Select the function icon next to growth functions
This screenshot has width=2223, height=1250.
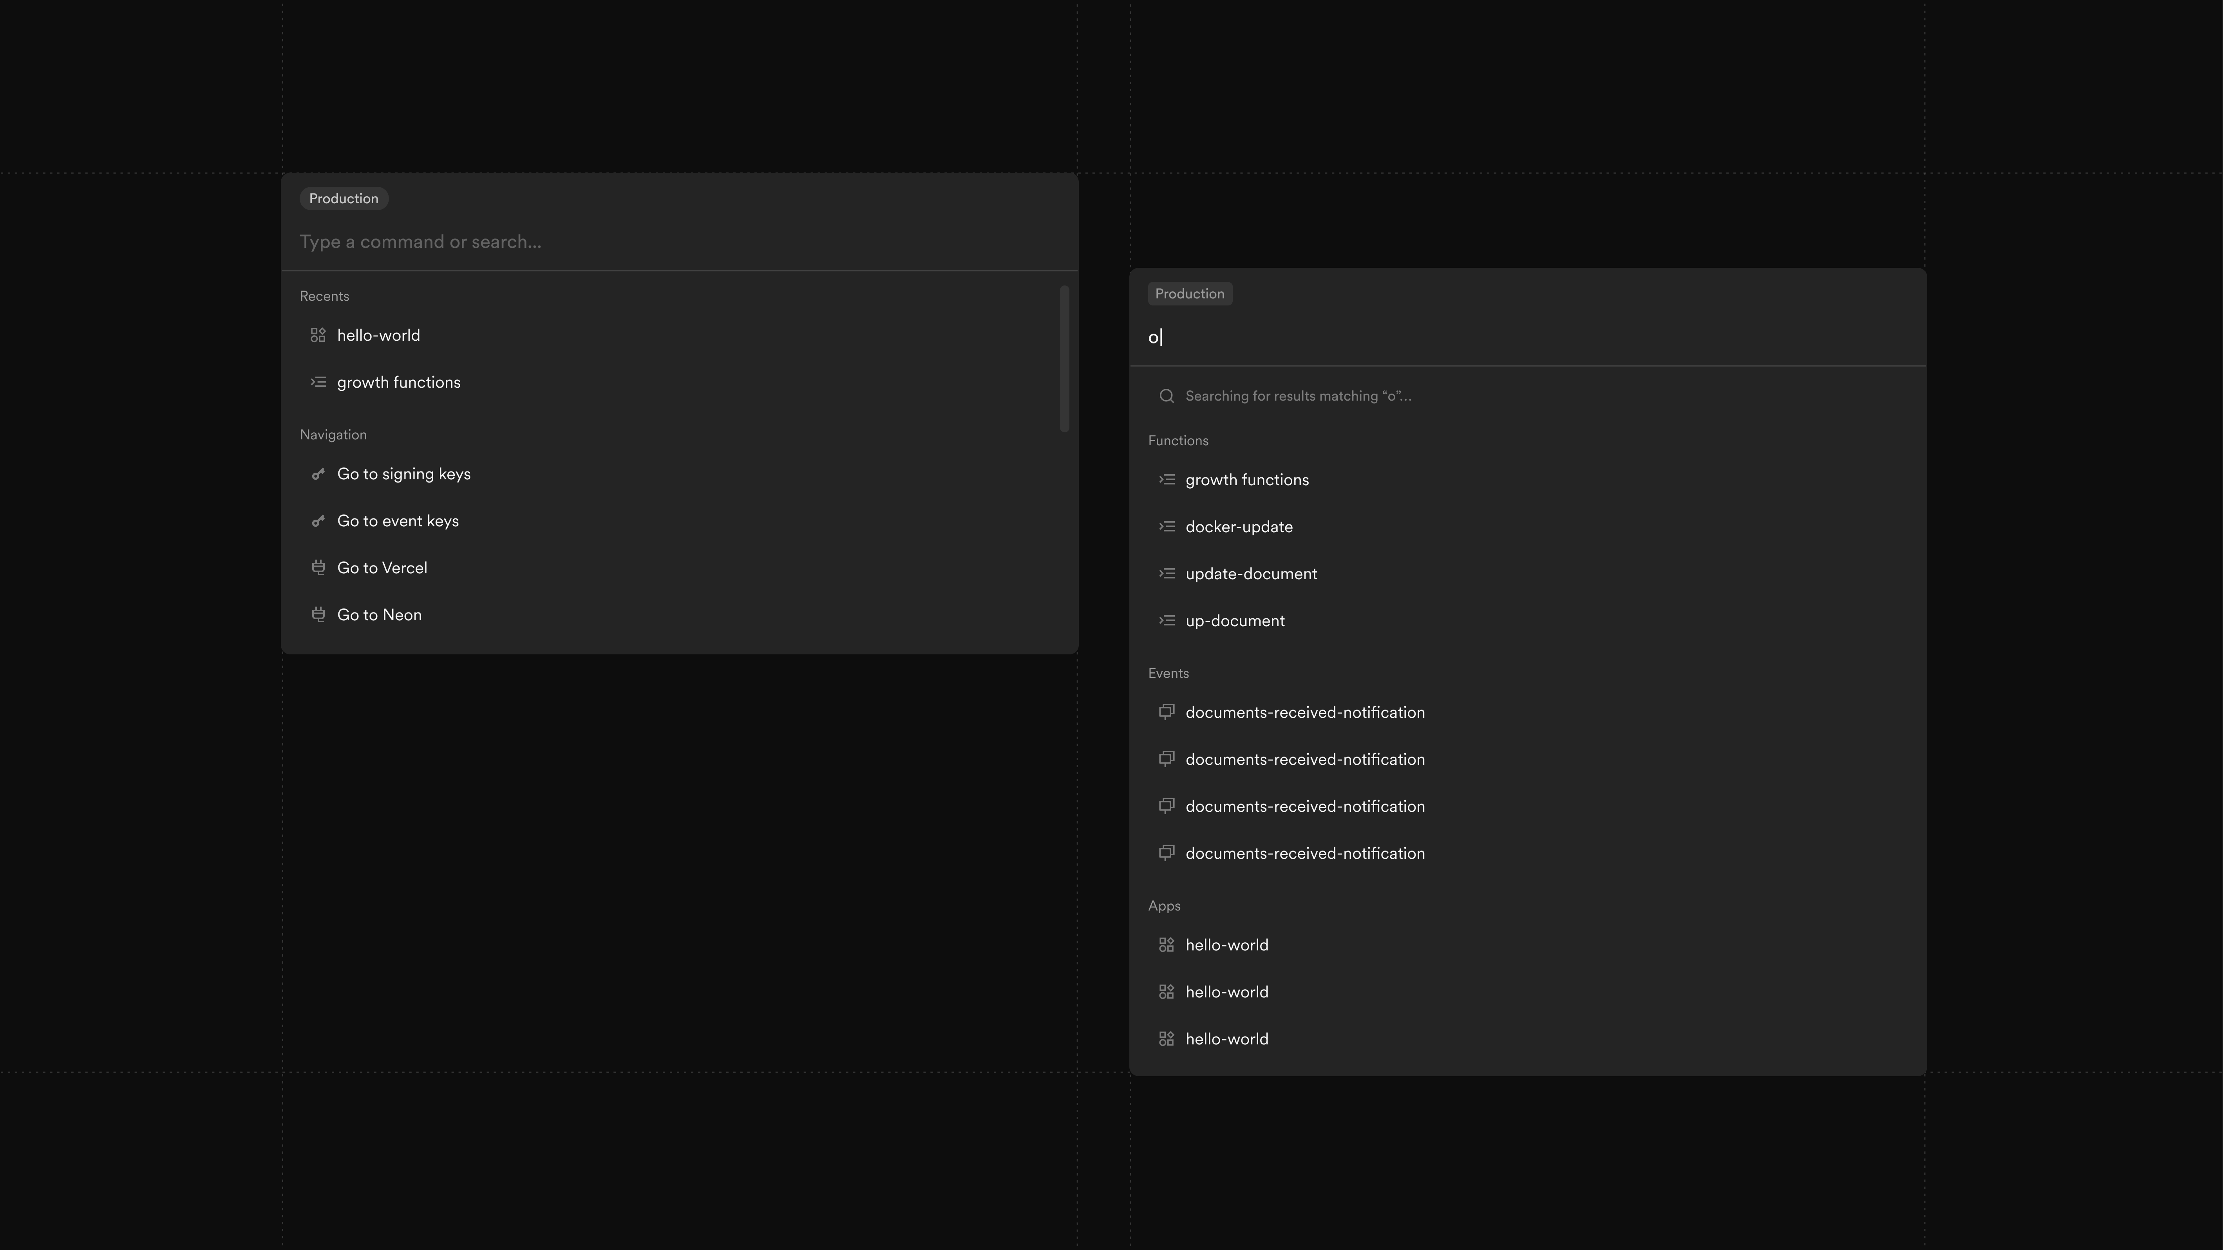pos(318,381)
